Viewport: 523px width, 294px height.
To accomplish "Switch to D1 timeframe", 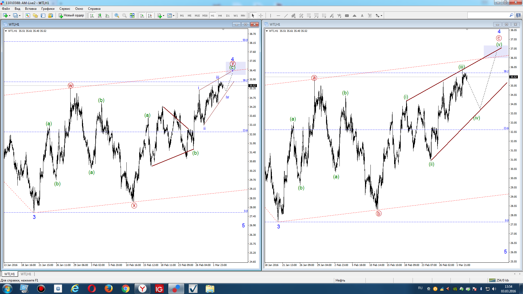I will (228, 16).
